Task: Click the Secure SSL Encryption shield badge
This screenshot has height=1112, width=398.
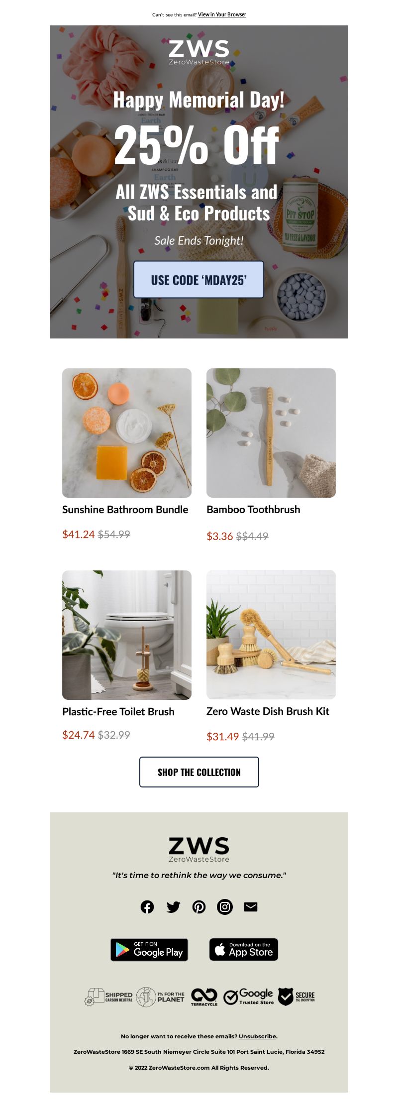Action: click(x=297, y=997)
